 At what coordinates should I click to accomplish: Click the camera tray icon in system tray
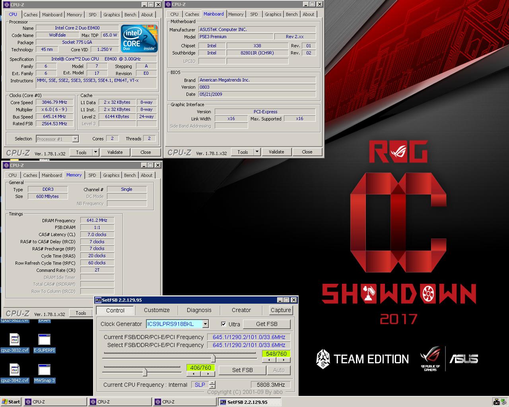coord(496,402)
